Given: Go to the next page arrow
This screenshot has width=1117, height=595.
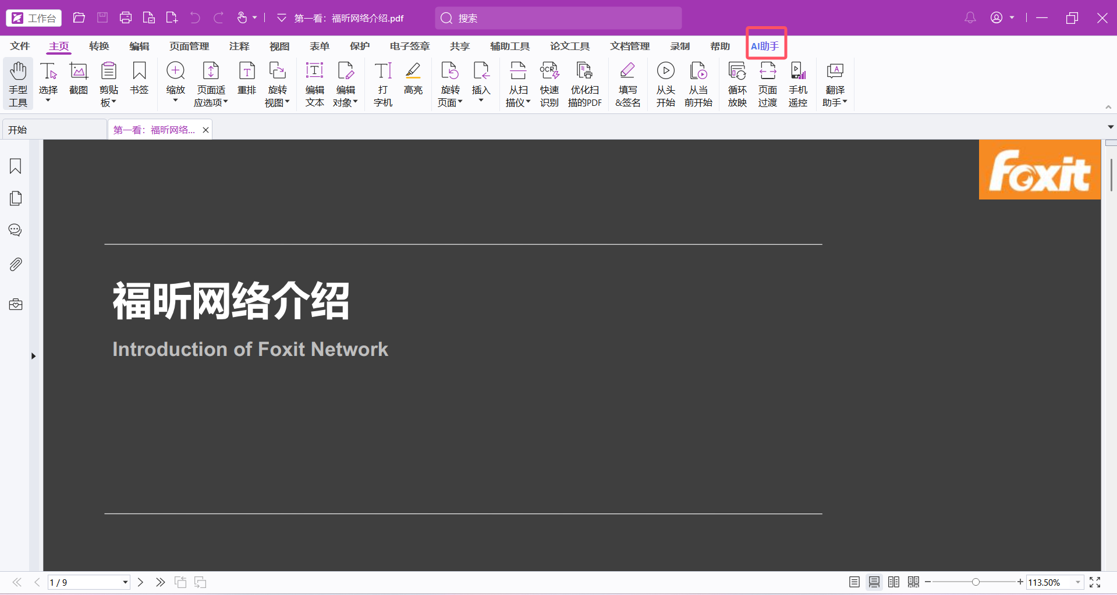Looking at the screenshot, I should pyautogui.click(x=140, y=582).
